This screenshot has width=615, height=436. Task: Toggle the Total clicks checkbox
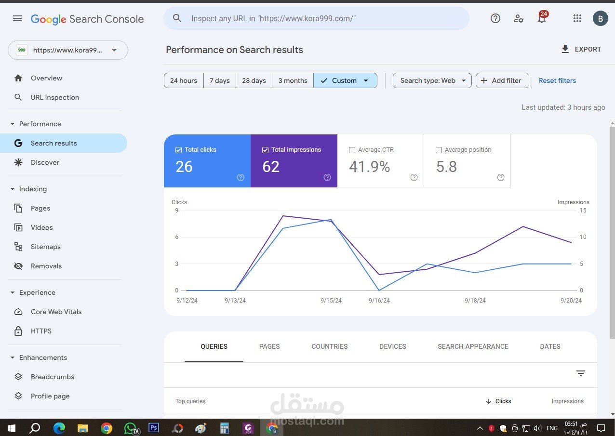point(178,150)
